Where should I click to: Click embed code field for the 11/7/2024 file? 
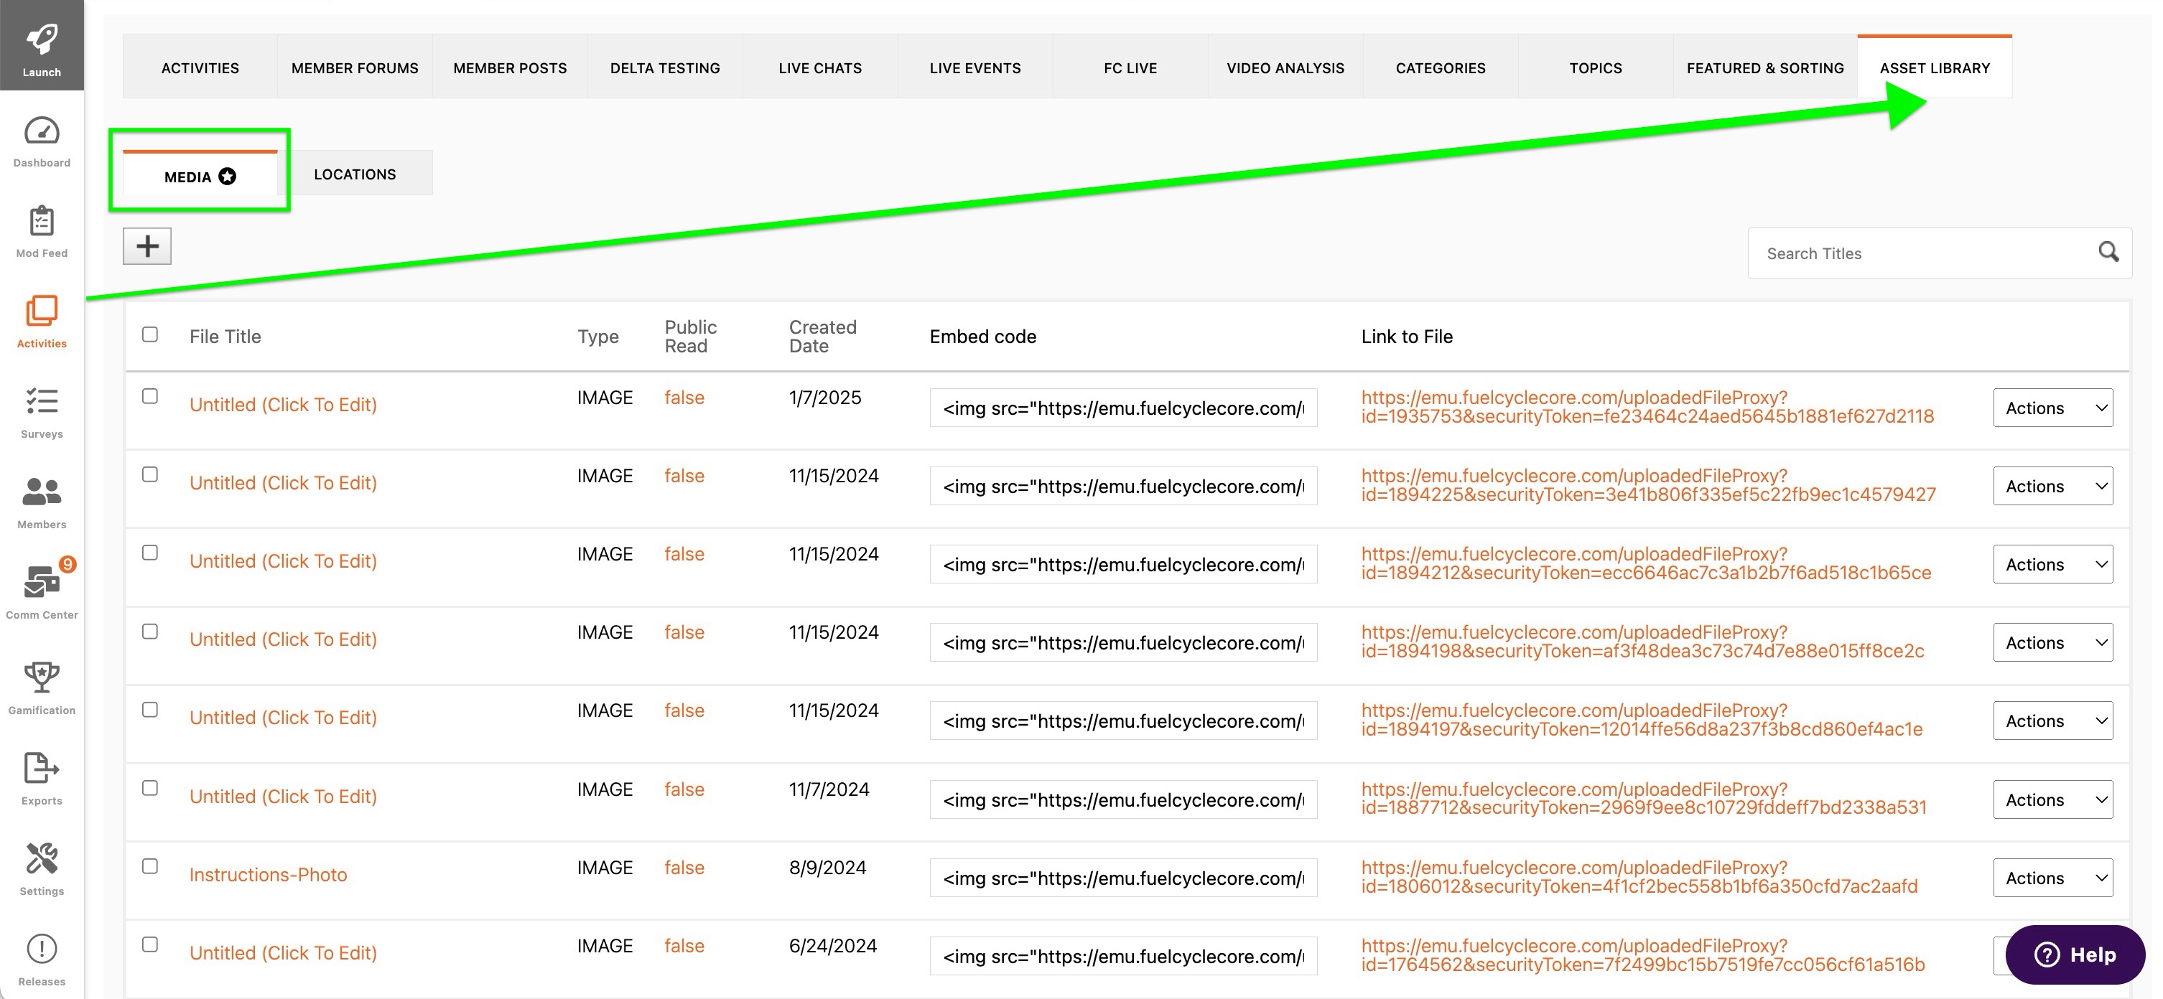[1122, 799]
